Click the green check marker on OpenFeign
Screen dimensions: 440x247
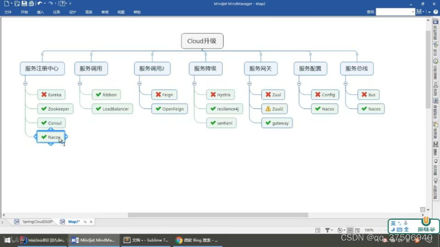[158, 109]
